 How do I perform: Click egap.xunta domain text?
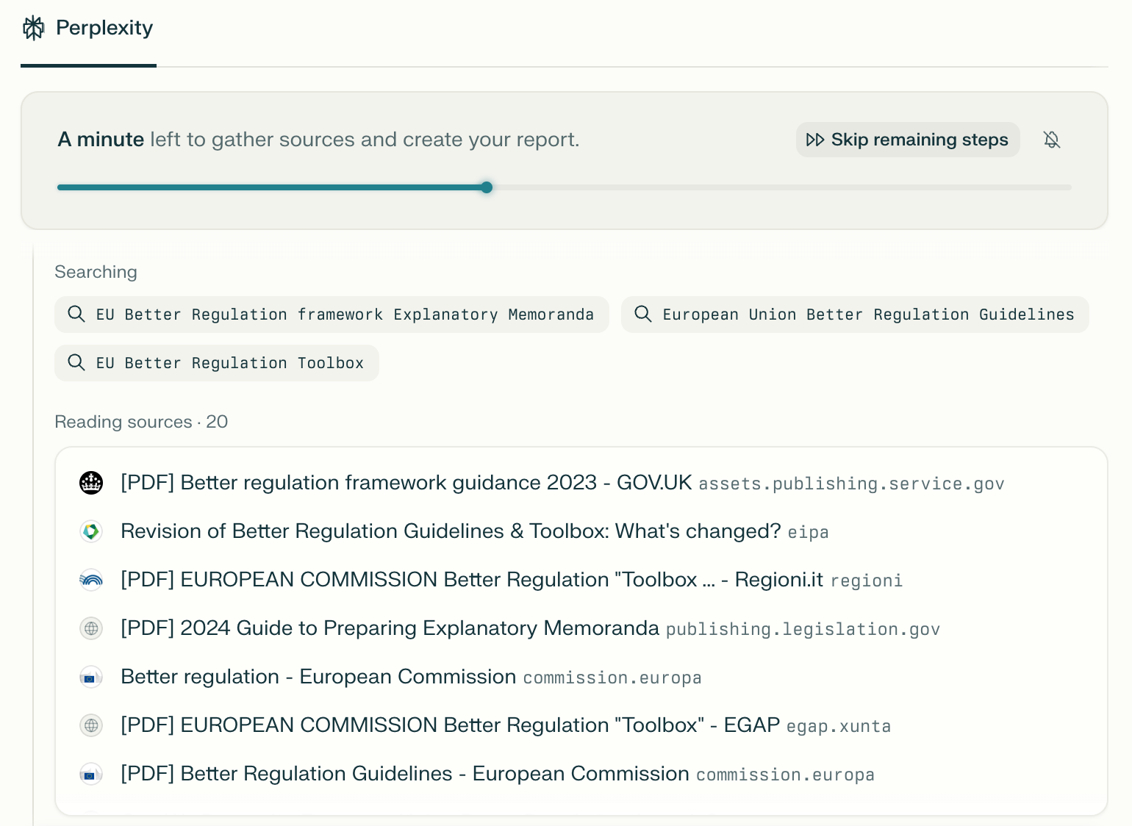[839, 727]
